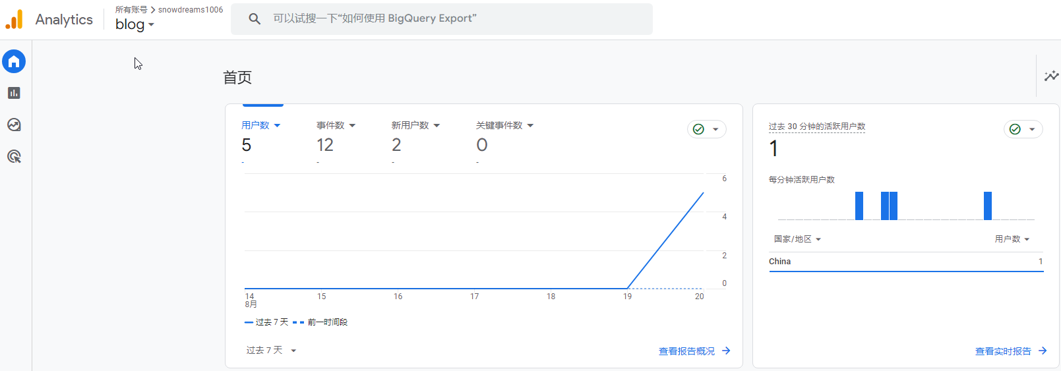Screen dimensions: 1061x371
Task: Open the 查看实时报告 link
Action: (x=1003, y=351)
